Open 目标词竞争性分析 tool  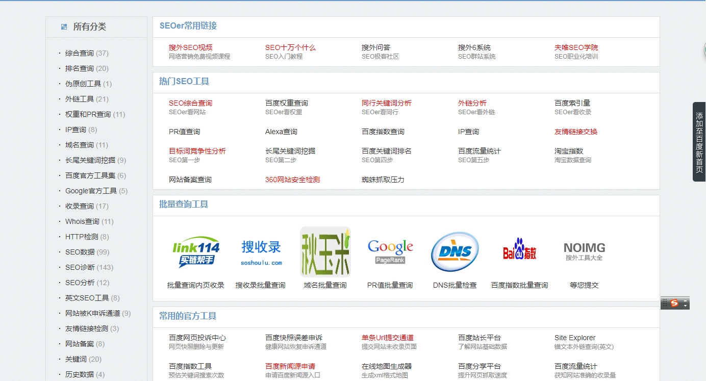pyautogui.click(x=197, y=151)
